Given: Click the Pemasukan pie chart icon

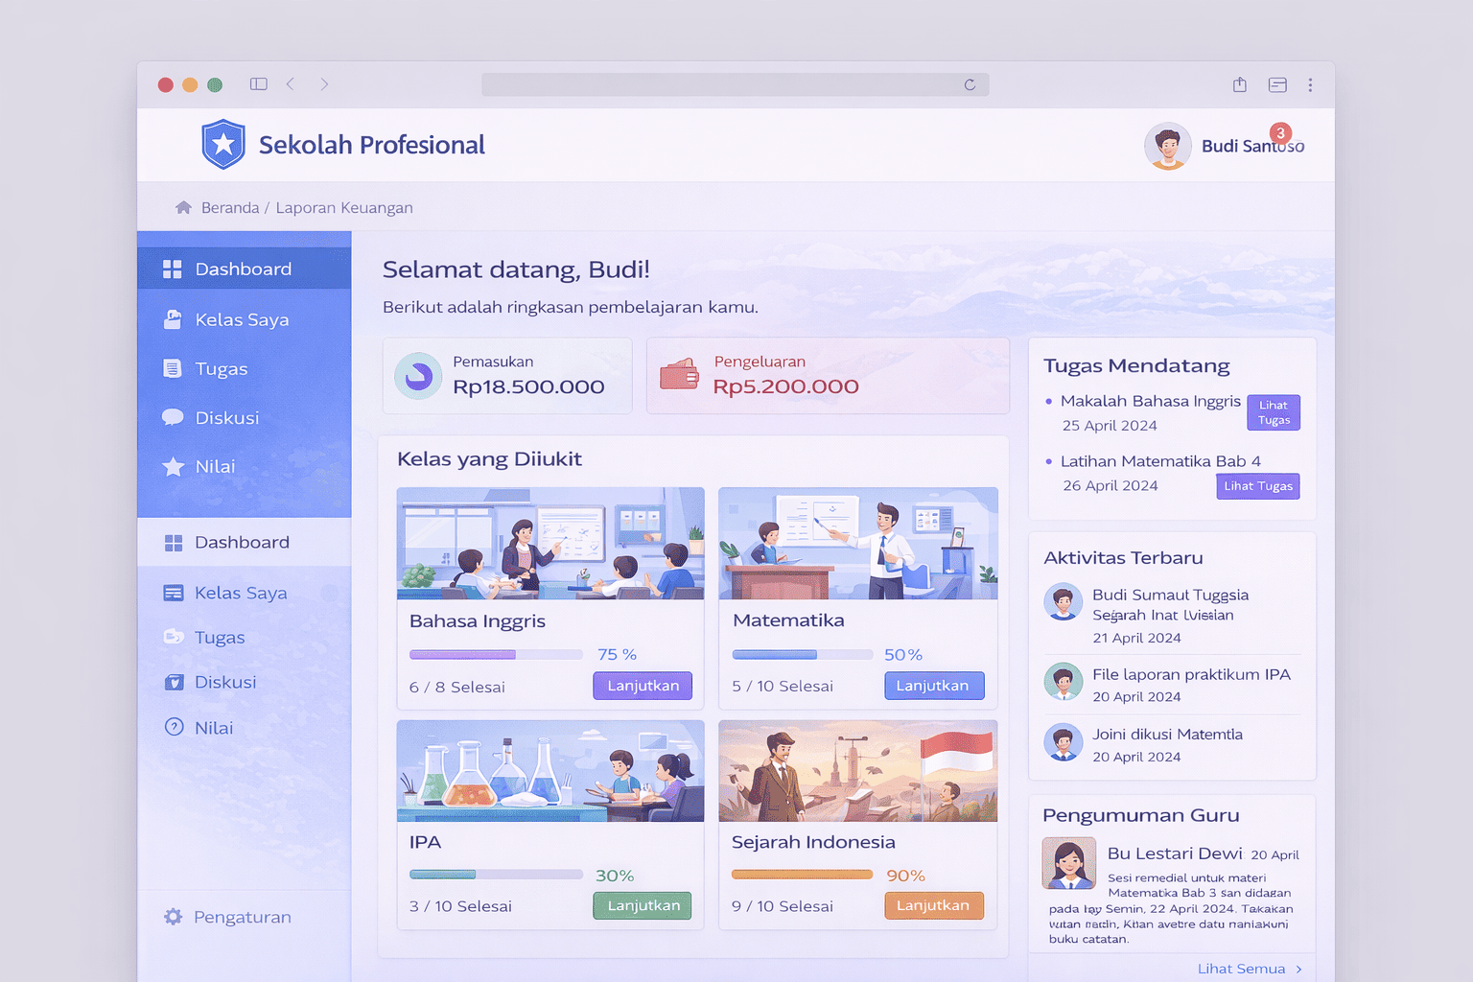Looking at the screenshot, I should click(418, 376).
